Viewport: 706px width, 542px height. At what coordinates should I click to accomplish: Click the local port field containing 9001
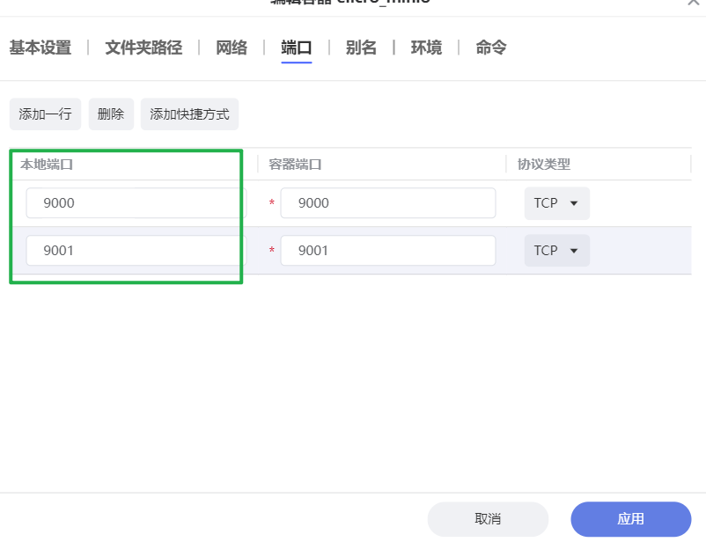[x=132, y=250]
